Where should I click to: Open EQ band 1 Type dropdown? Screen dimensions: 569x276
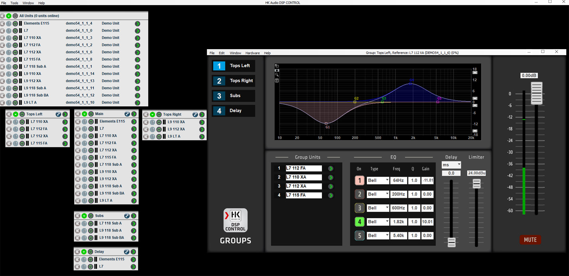[378, 181]
